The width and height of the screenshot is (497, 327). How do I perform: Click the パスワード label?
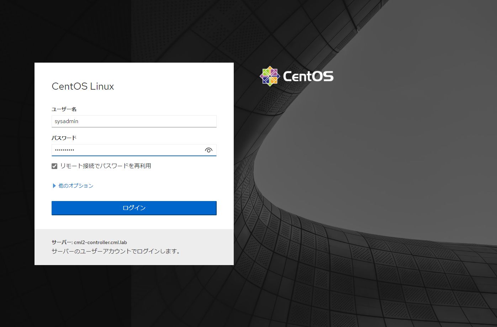pos(64,138)
